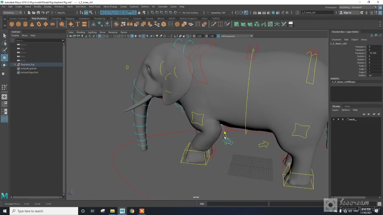Create a polygon cube from the shelf

(19, 24)
